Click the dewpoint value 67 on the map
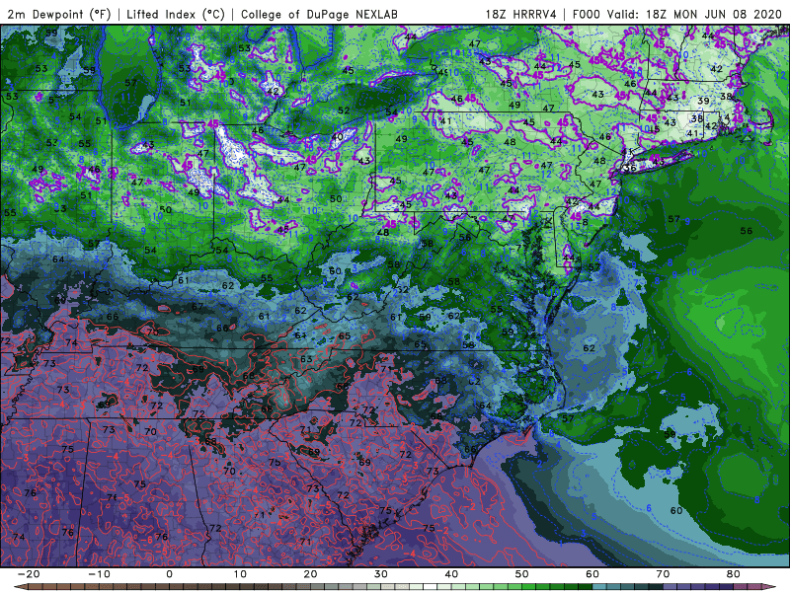Viewport: 790px width, 592px height. [197, 306]
